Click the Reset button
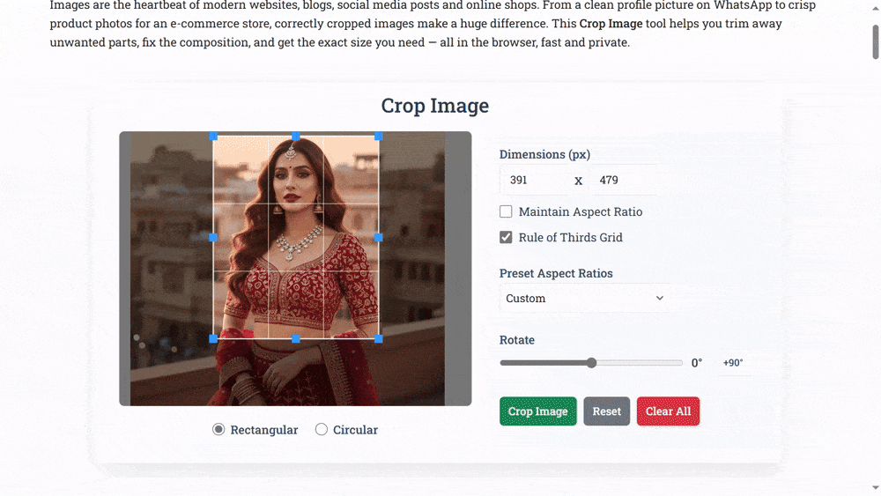 tap(606, 411)
